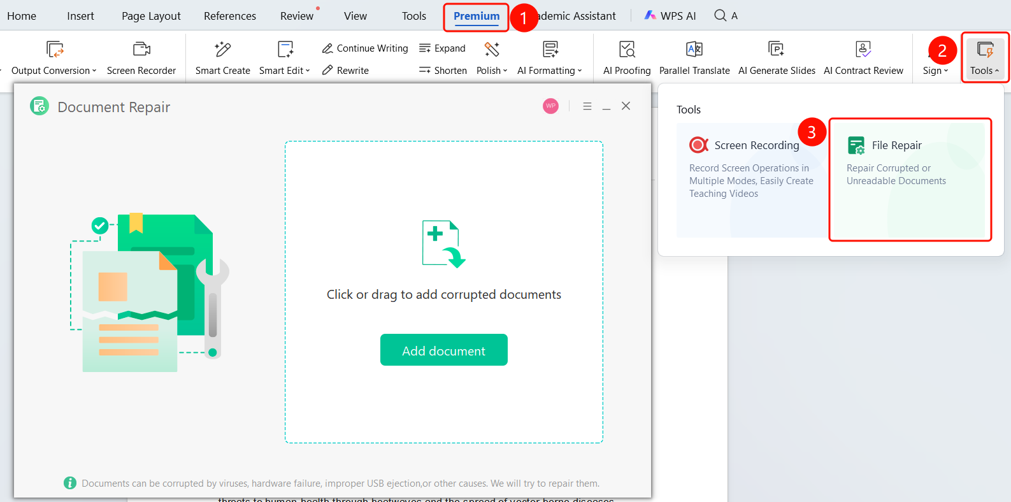1011x502 pixels.
Task: Open Document Repair hamburger menu
Action: pos(587,106)
